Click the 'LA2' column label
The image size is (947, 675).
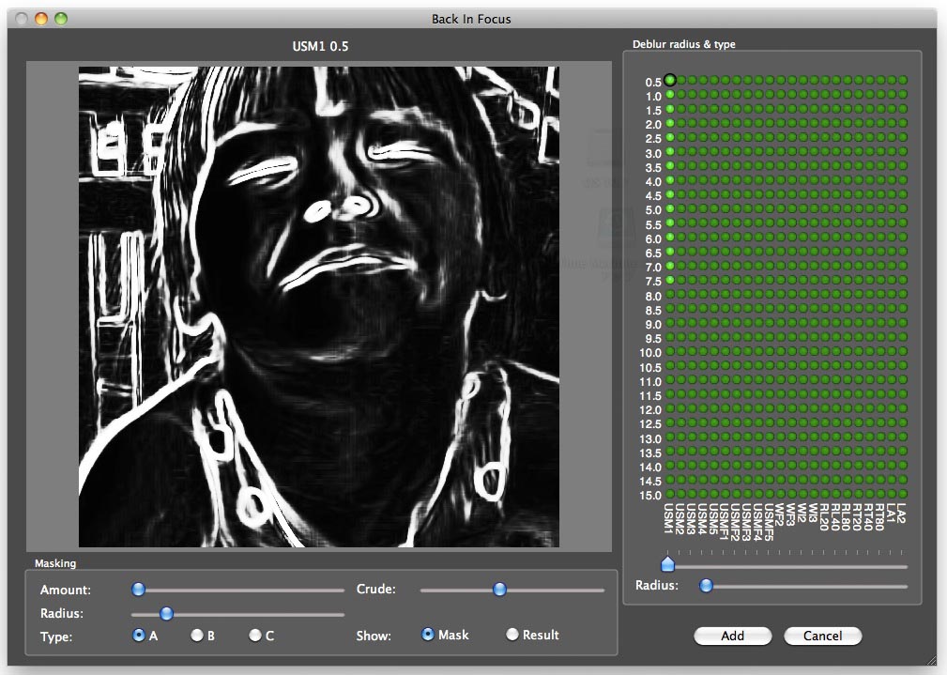pos(901,513)
